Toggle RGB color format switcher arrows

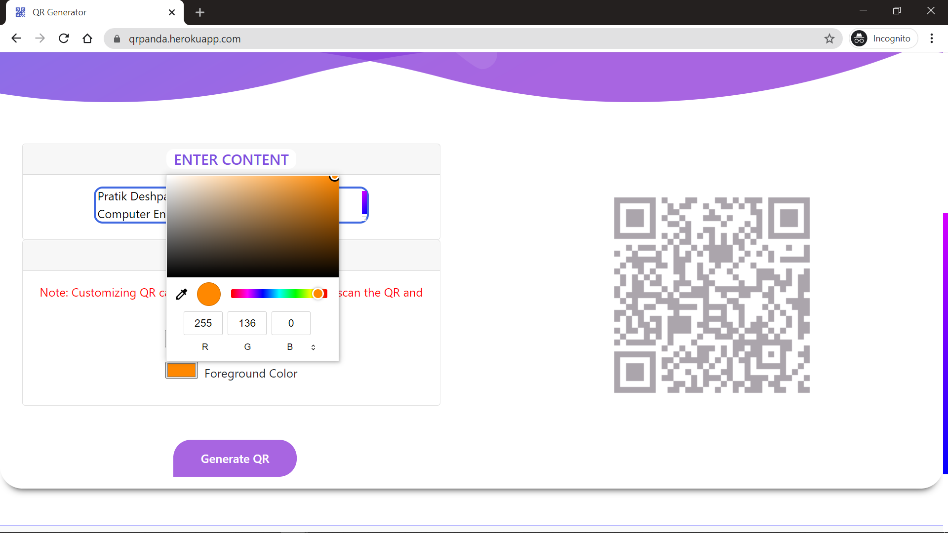313,347
